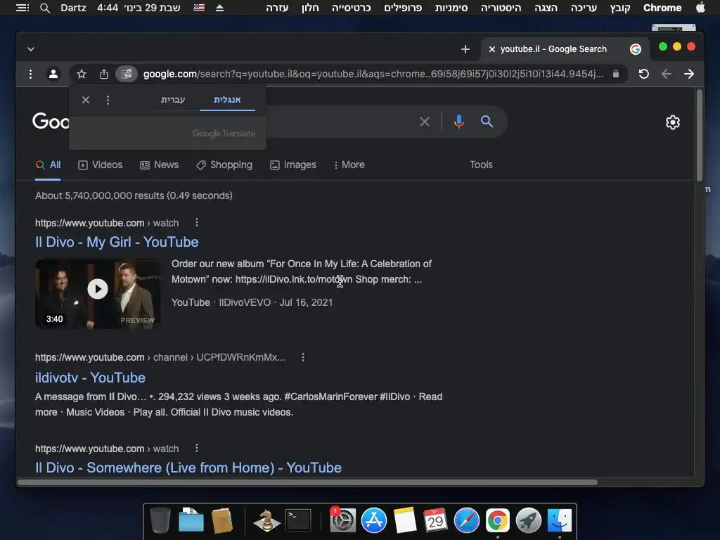Open the Chrome menu in menu bar
The image size is (720, 540).
(662, 8)
